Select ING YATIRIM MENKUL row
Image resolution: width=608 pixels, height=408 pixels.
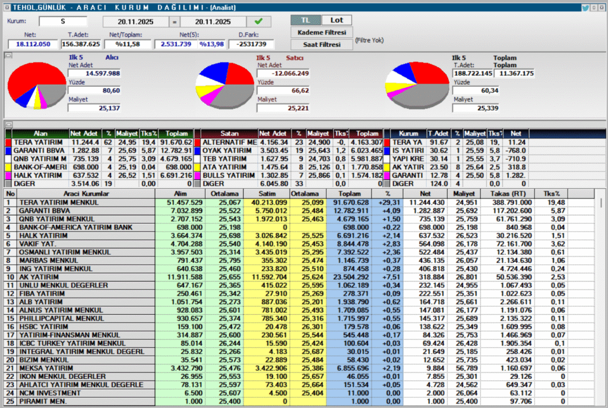tap(299, 269)
